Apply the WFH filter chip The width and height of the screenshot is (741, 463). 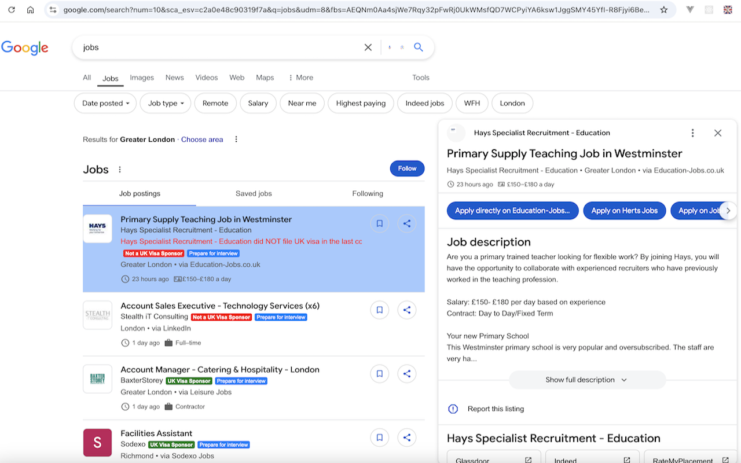click(x=472, y=104)
